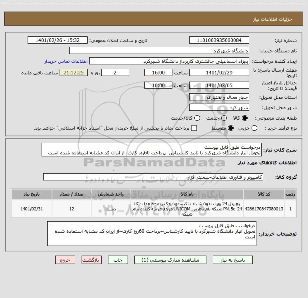Click the price validity date 1401/03/05
Screen dimensions: 308x298
click(219, 85)
